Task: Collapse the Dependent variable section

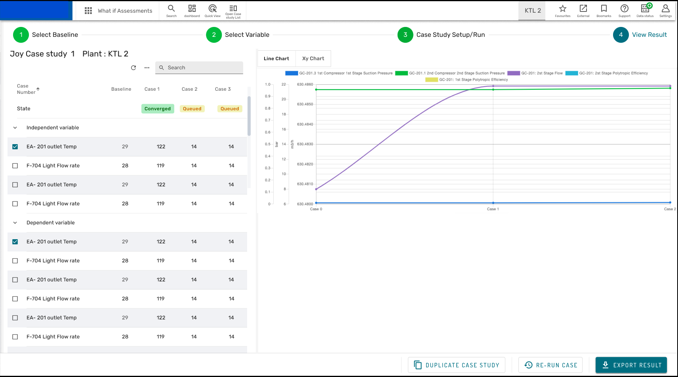Action: pos(15,223)
